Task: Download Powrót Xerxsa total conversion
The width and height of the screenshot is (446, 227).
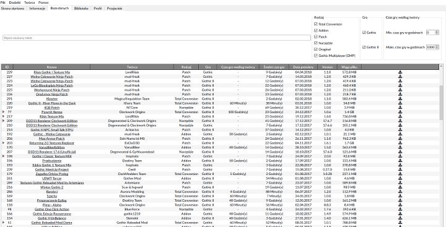Action: [x=400, y=112]
